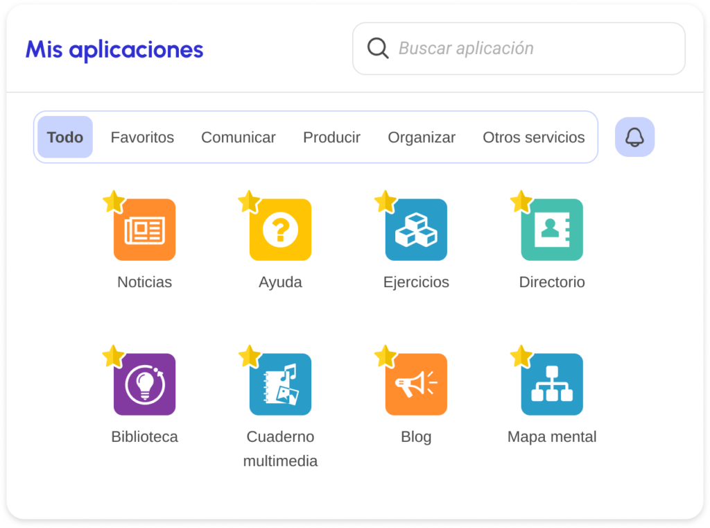Toggle favorite star on Noticias
This screenshot has width=710, height=528.
[114, 201]
